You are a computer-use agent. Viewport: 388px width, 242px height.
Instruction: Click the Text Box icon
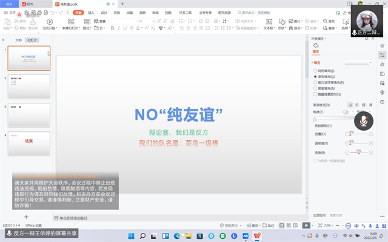click(x=269, y=22)
